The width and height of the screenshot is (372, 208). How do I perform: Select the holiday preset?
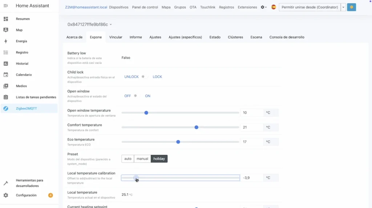pos(159,159)
